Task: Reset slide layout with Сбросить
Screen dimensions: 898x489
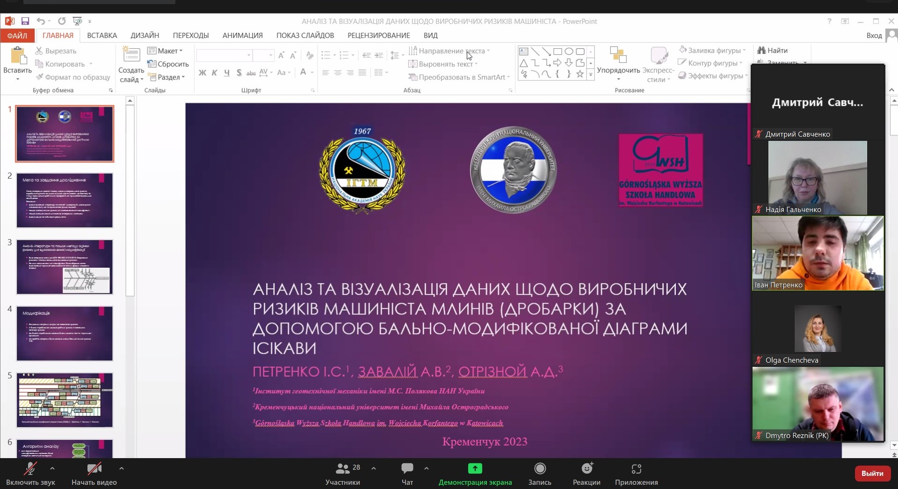Action: (x=168, y=64)
